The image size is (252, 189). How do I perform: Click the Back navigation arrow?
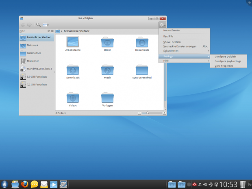[x=23, y=25]
